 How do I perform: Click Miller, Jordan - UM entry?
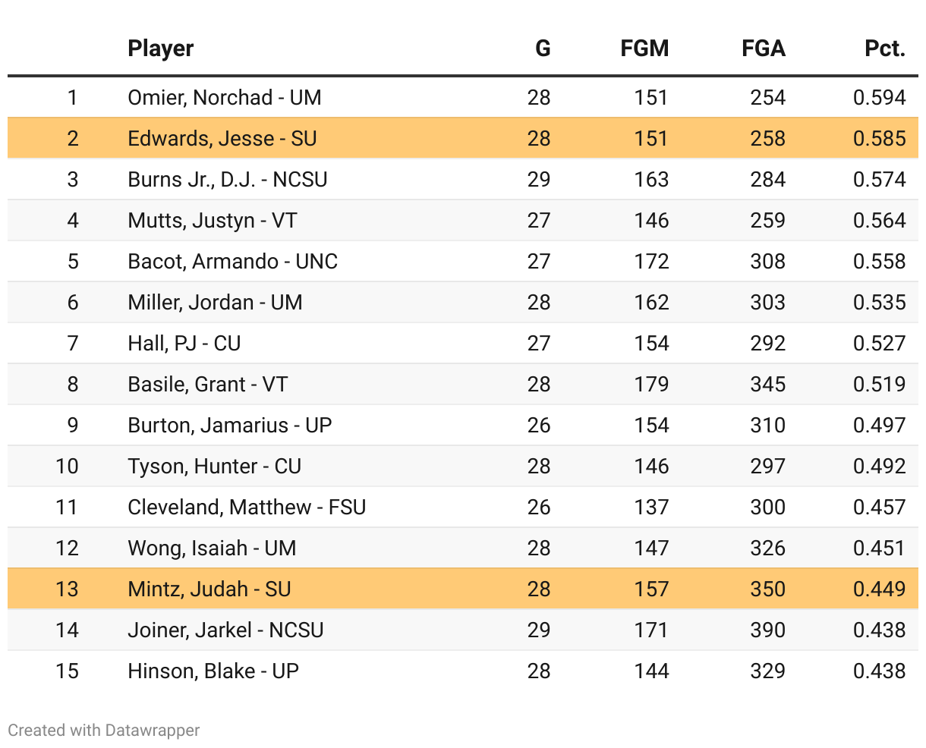click(215, 303)
